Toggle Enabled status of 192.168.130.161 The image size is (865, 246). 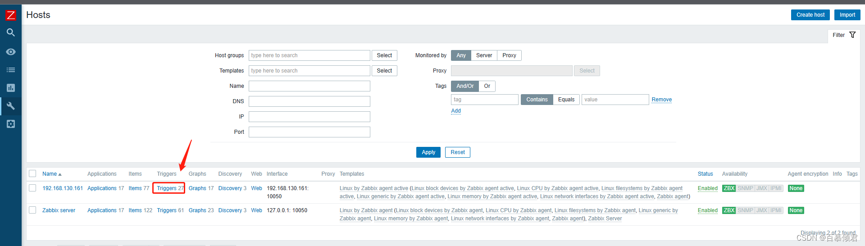(708, 188)
